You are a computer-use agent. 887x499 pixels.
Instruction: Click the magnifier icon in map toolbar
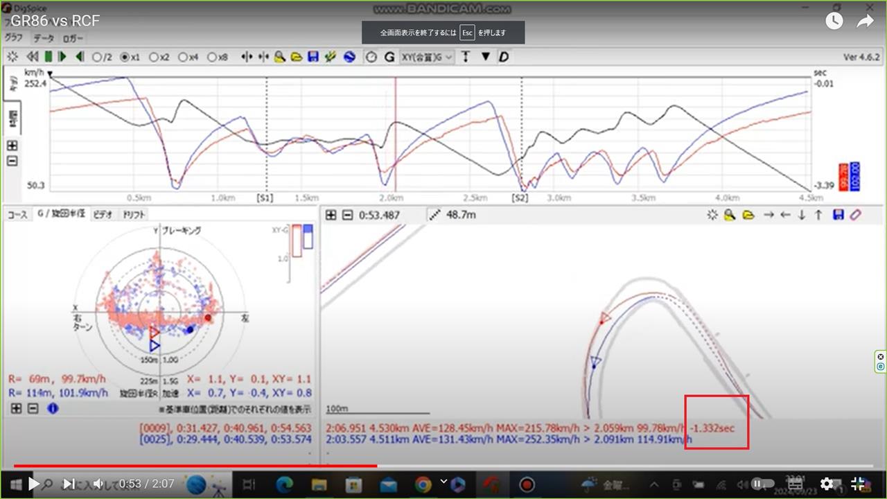[x=730, y=215]
